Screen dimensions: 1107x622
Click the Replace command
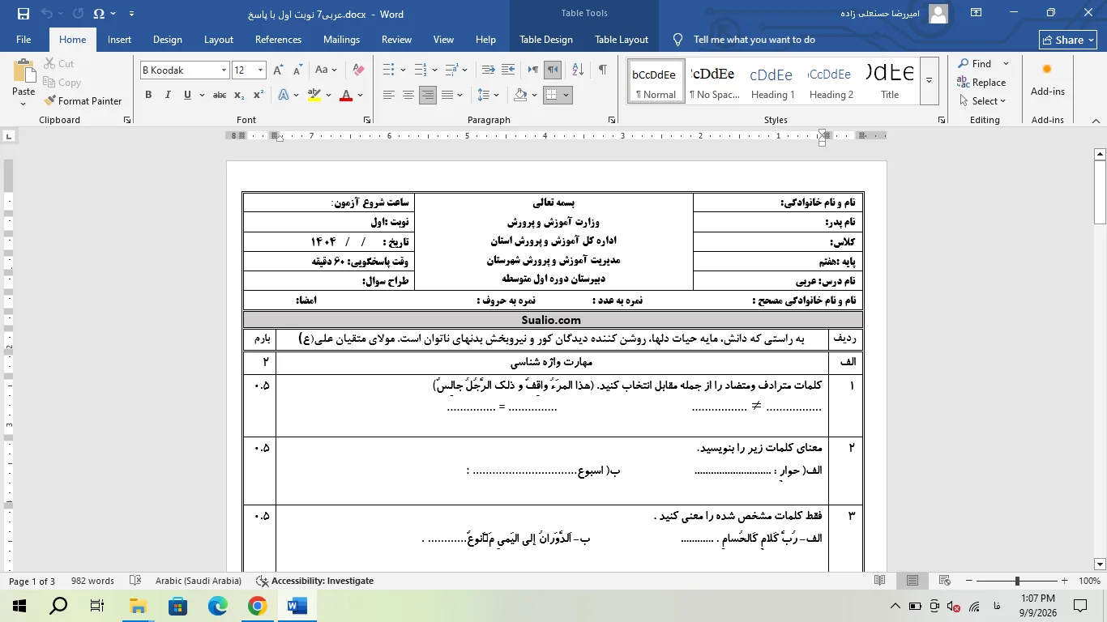pyautogui.click(x=981, y=82)
